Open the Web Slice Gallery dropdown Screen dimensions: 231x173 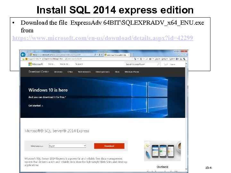pyautogui.click(x=73, y=59)
